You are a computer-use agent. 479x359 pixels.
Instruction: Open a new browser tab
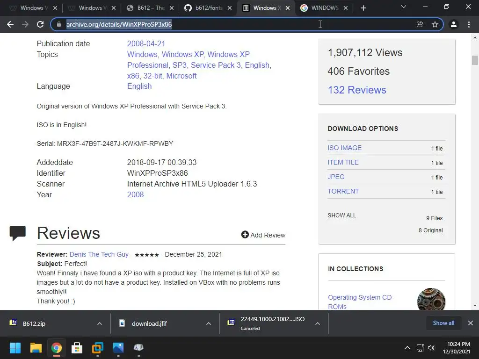tap(363, 8)
